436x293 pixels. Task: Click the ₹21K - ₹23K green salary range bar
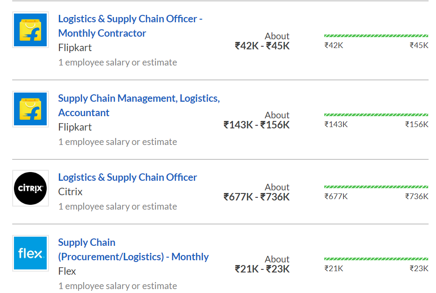(376, 259)
